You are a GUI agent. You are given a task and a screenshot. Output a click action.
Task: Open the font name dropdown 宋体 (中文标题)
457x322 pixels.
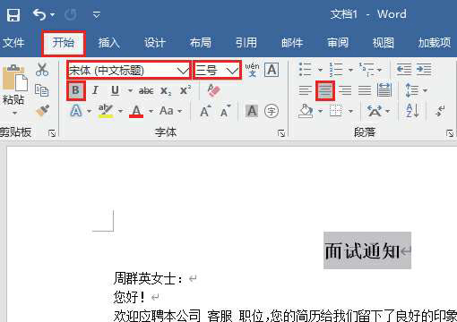pos(128,71)
